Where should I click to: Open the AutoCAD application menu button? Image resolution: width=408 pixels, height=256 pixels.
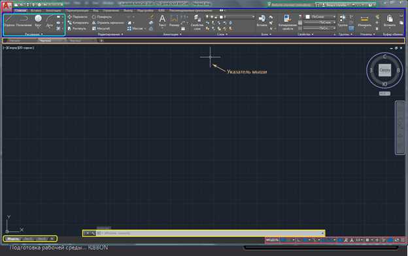click(x=7, y=7)
